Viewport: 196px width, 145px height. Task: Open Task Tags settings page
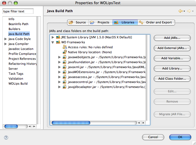[x=16, y=74]
